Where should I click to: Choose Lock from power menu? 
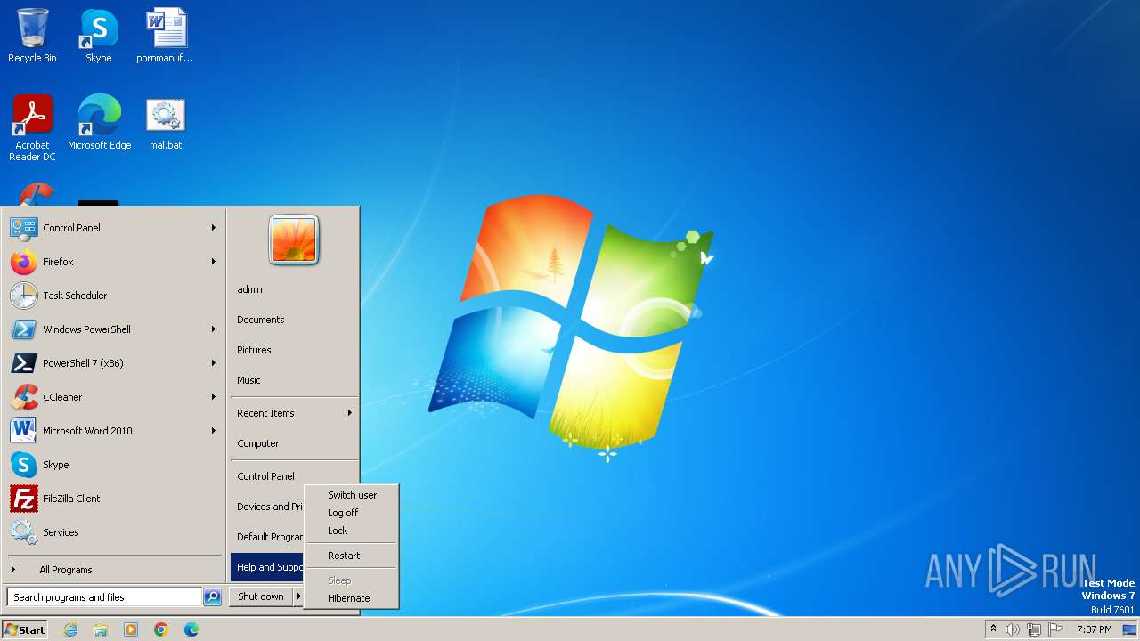click(352, 531)
